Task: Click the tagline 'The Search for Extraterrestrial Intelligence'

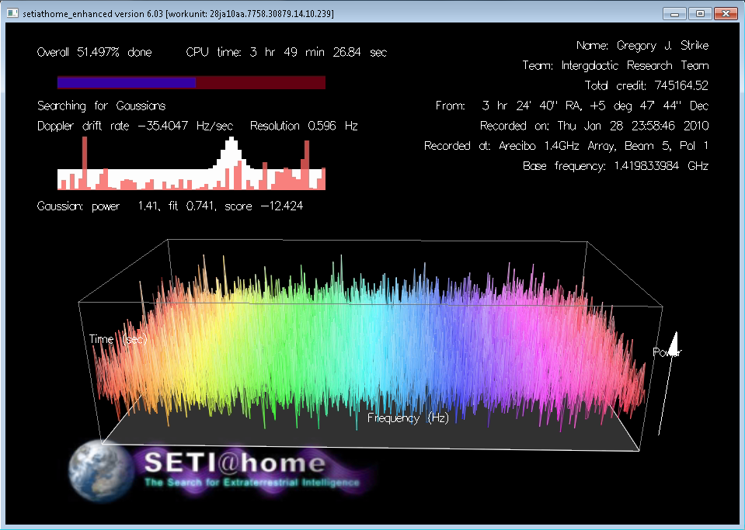Action: coord(252,483)
